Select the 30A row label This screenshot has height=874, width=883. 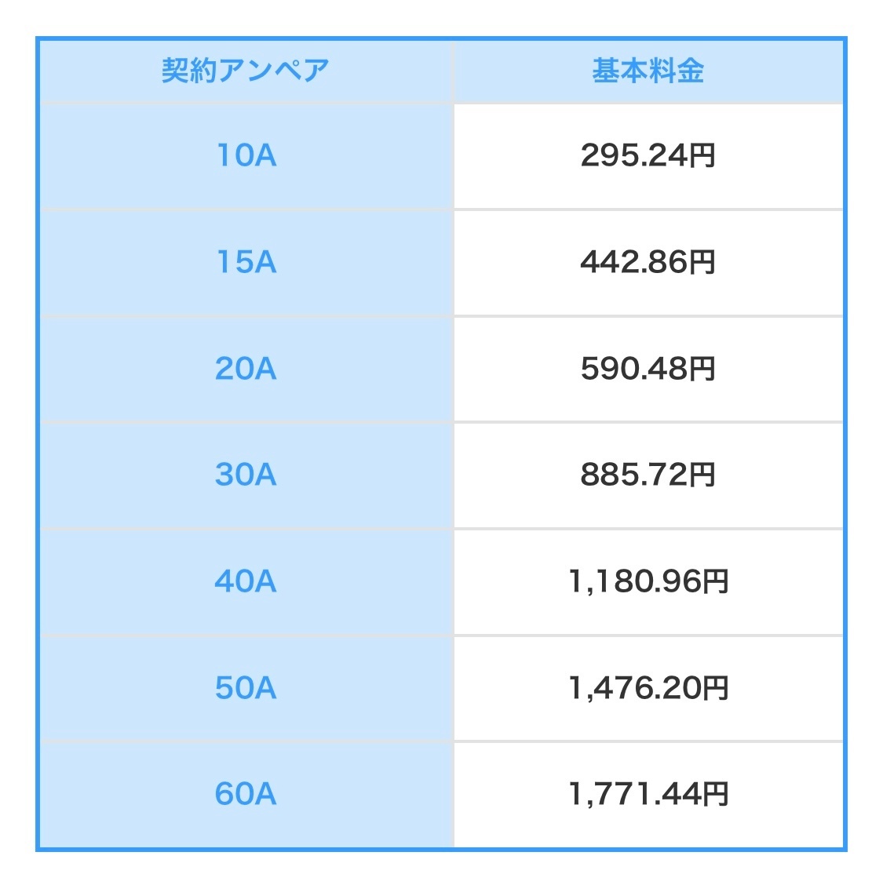click(x=246, y=475)
